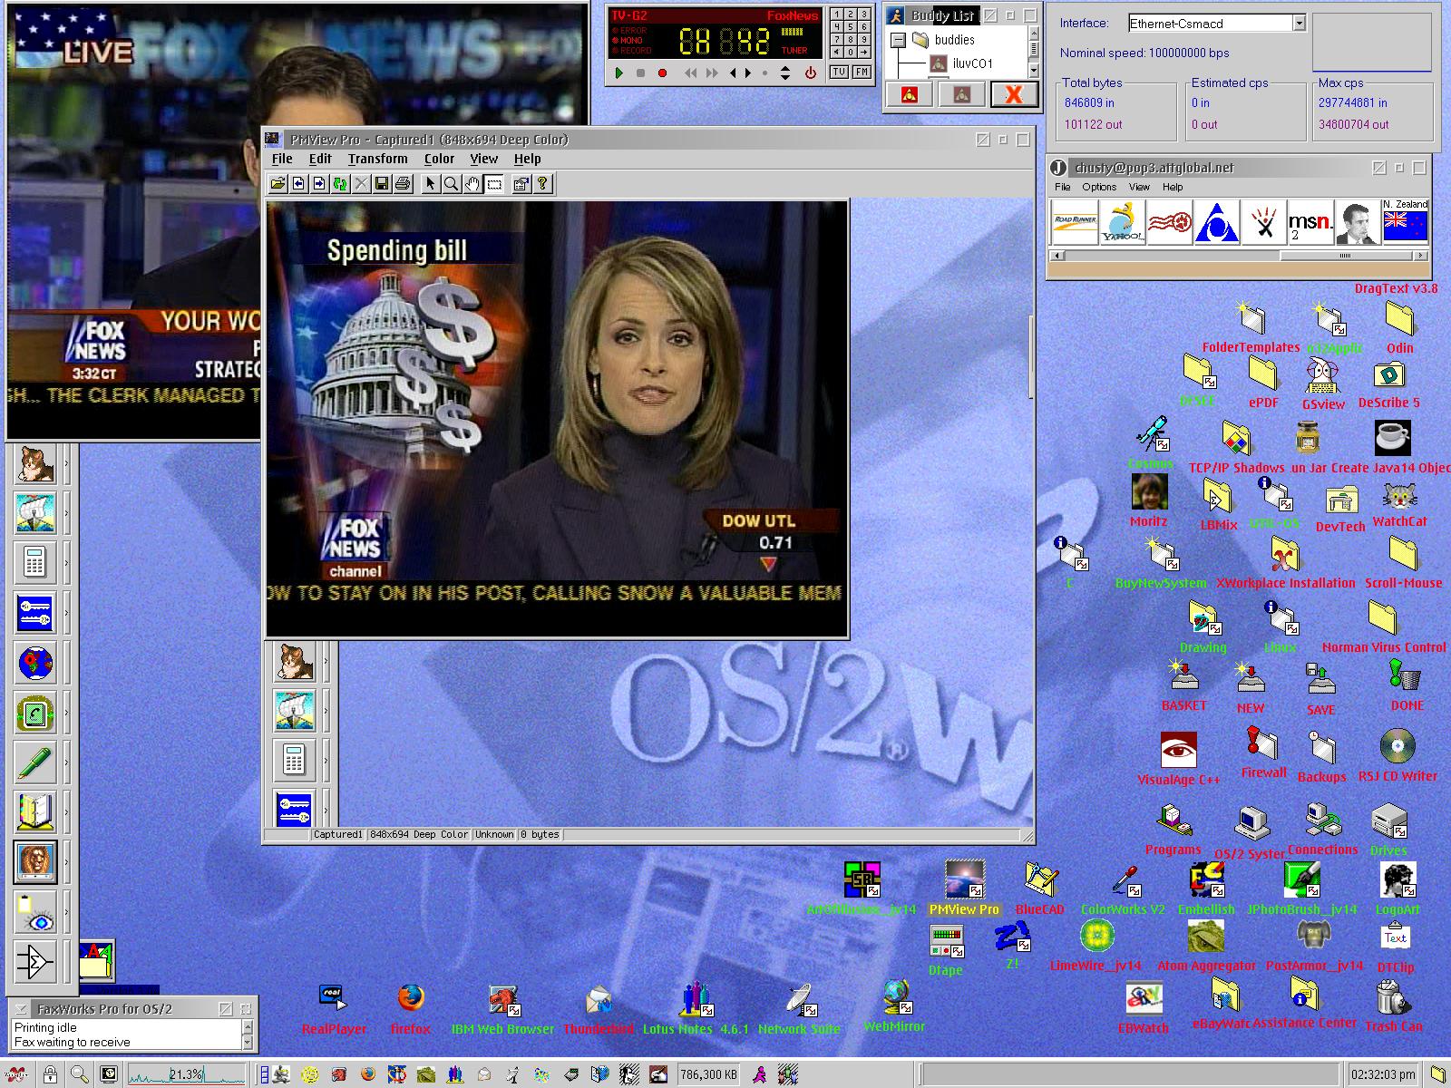Viewport: 1451px width, 1088px height.
Task: Open the Thunderbird desktop icon
Action: coord(599,999)
